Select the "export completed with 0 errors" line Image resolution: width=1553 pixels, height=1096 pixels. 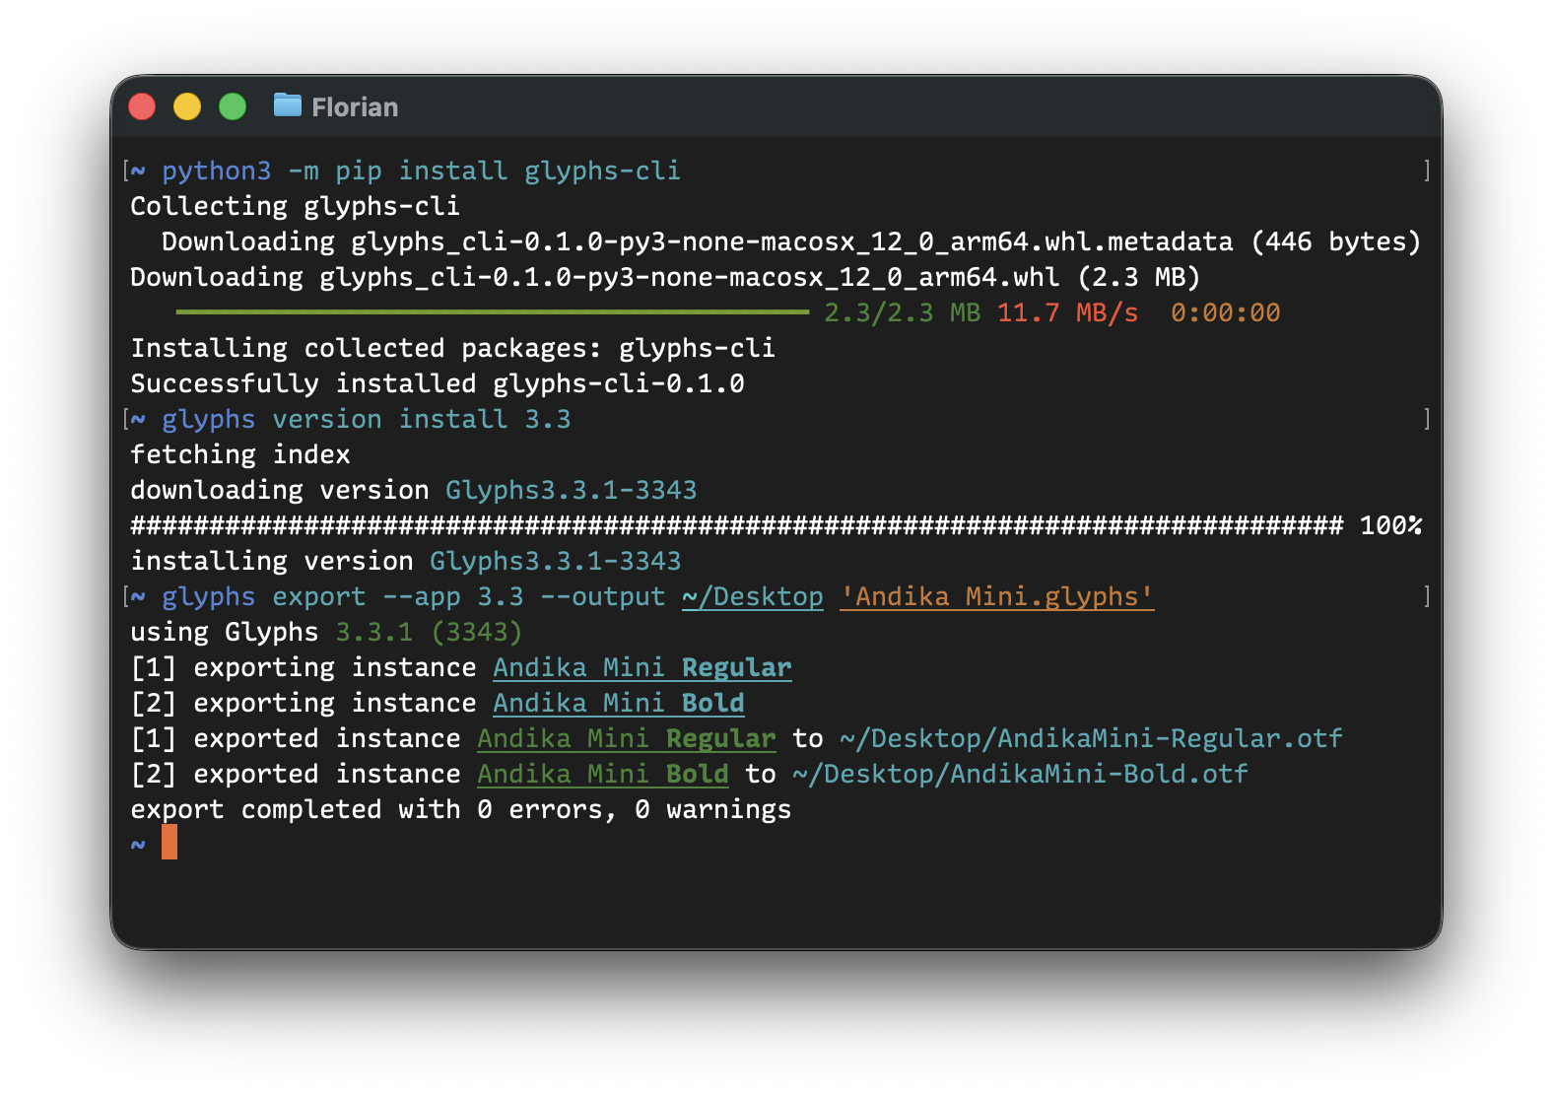click(460, 809)
